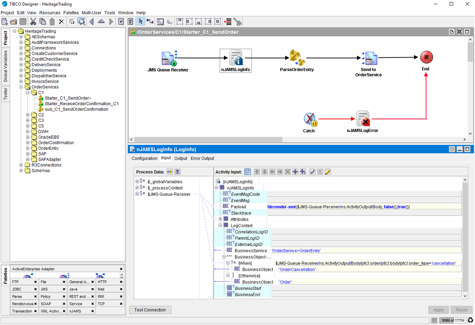Collapse the OrderServices folder
This screenshot has height=325, width=475.
pos(21,87)
